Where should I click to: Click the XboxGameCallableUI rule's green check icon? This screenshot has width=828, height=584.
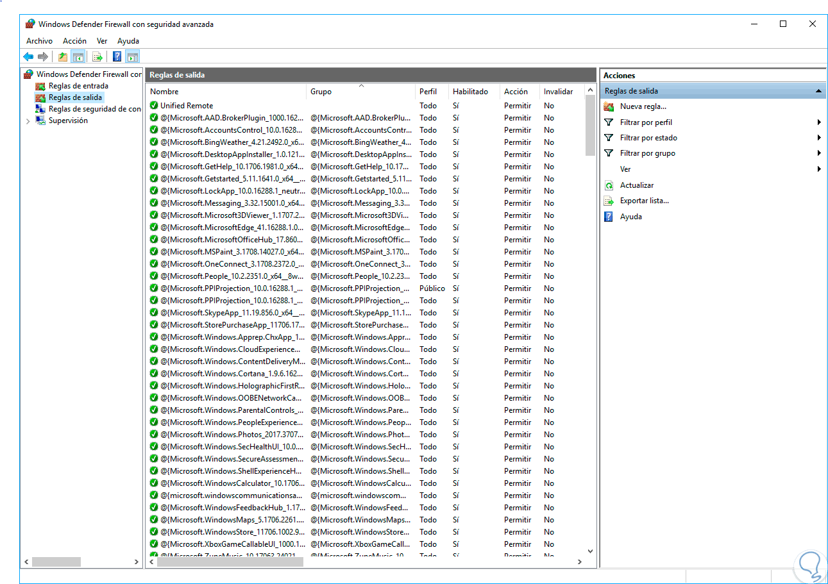(x=154, y=544)
